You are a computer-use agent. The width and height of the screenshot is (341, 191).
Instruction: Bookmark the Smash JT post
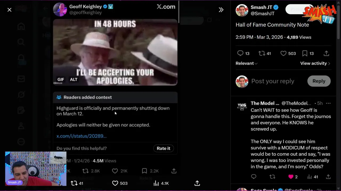pyautogui.click(x=305, y=53)
